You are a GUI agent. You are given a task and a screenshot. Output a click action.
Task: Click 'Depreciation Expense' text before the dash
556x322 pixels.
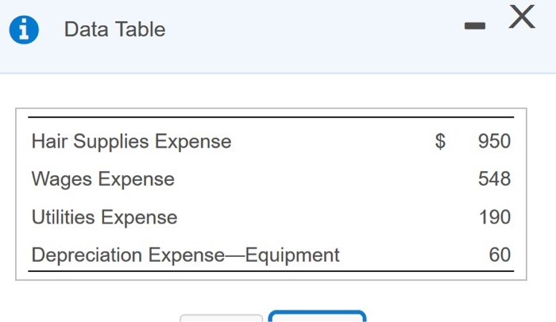[x=128, y=255]
